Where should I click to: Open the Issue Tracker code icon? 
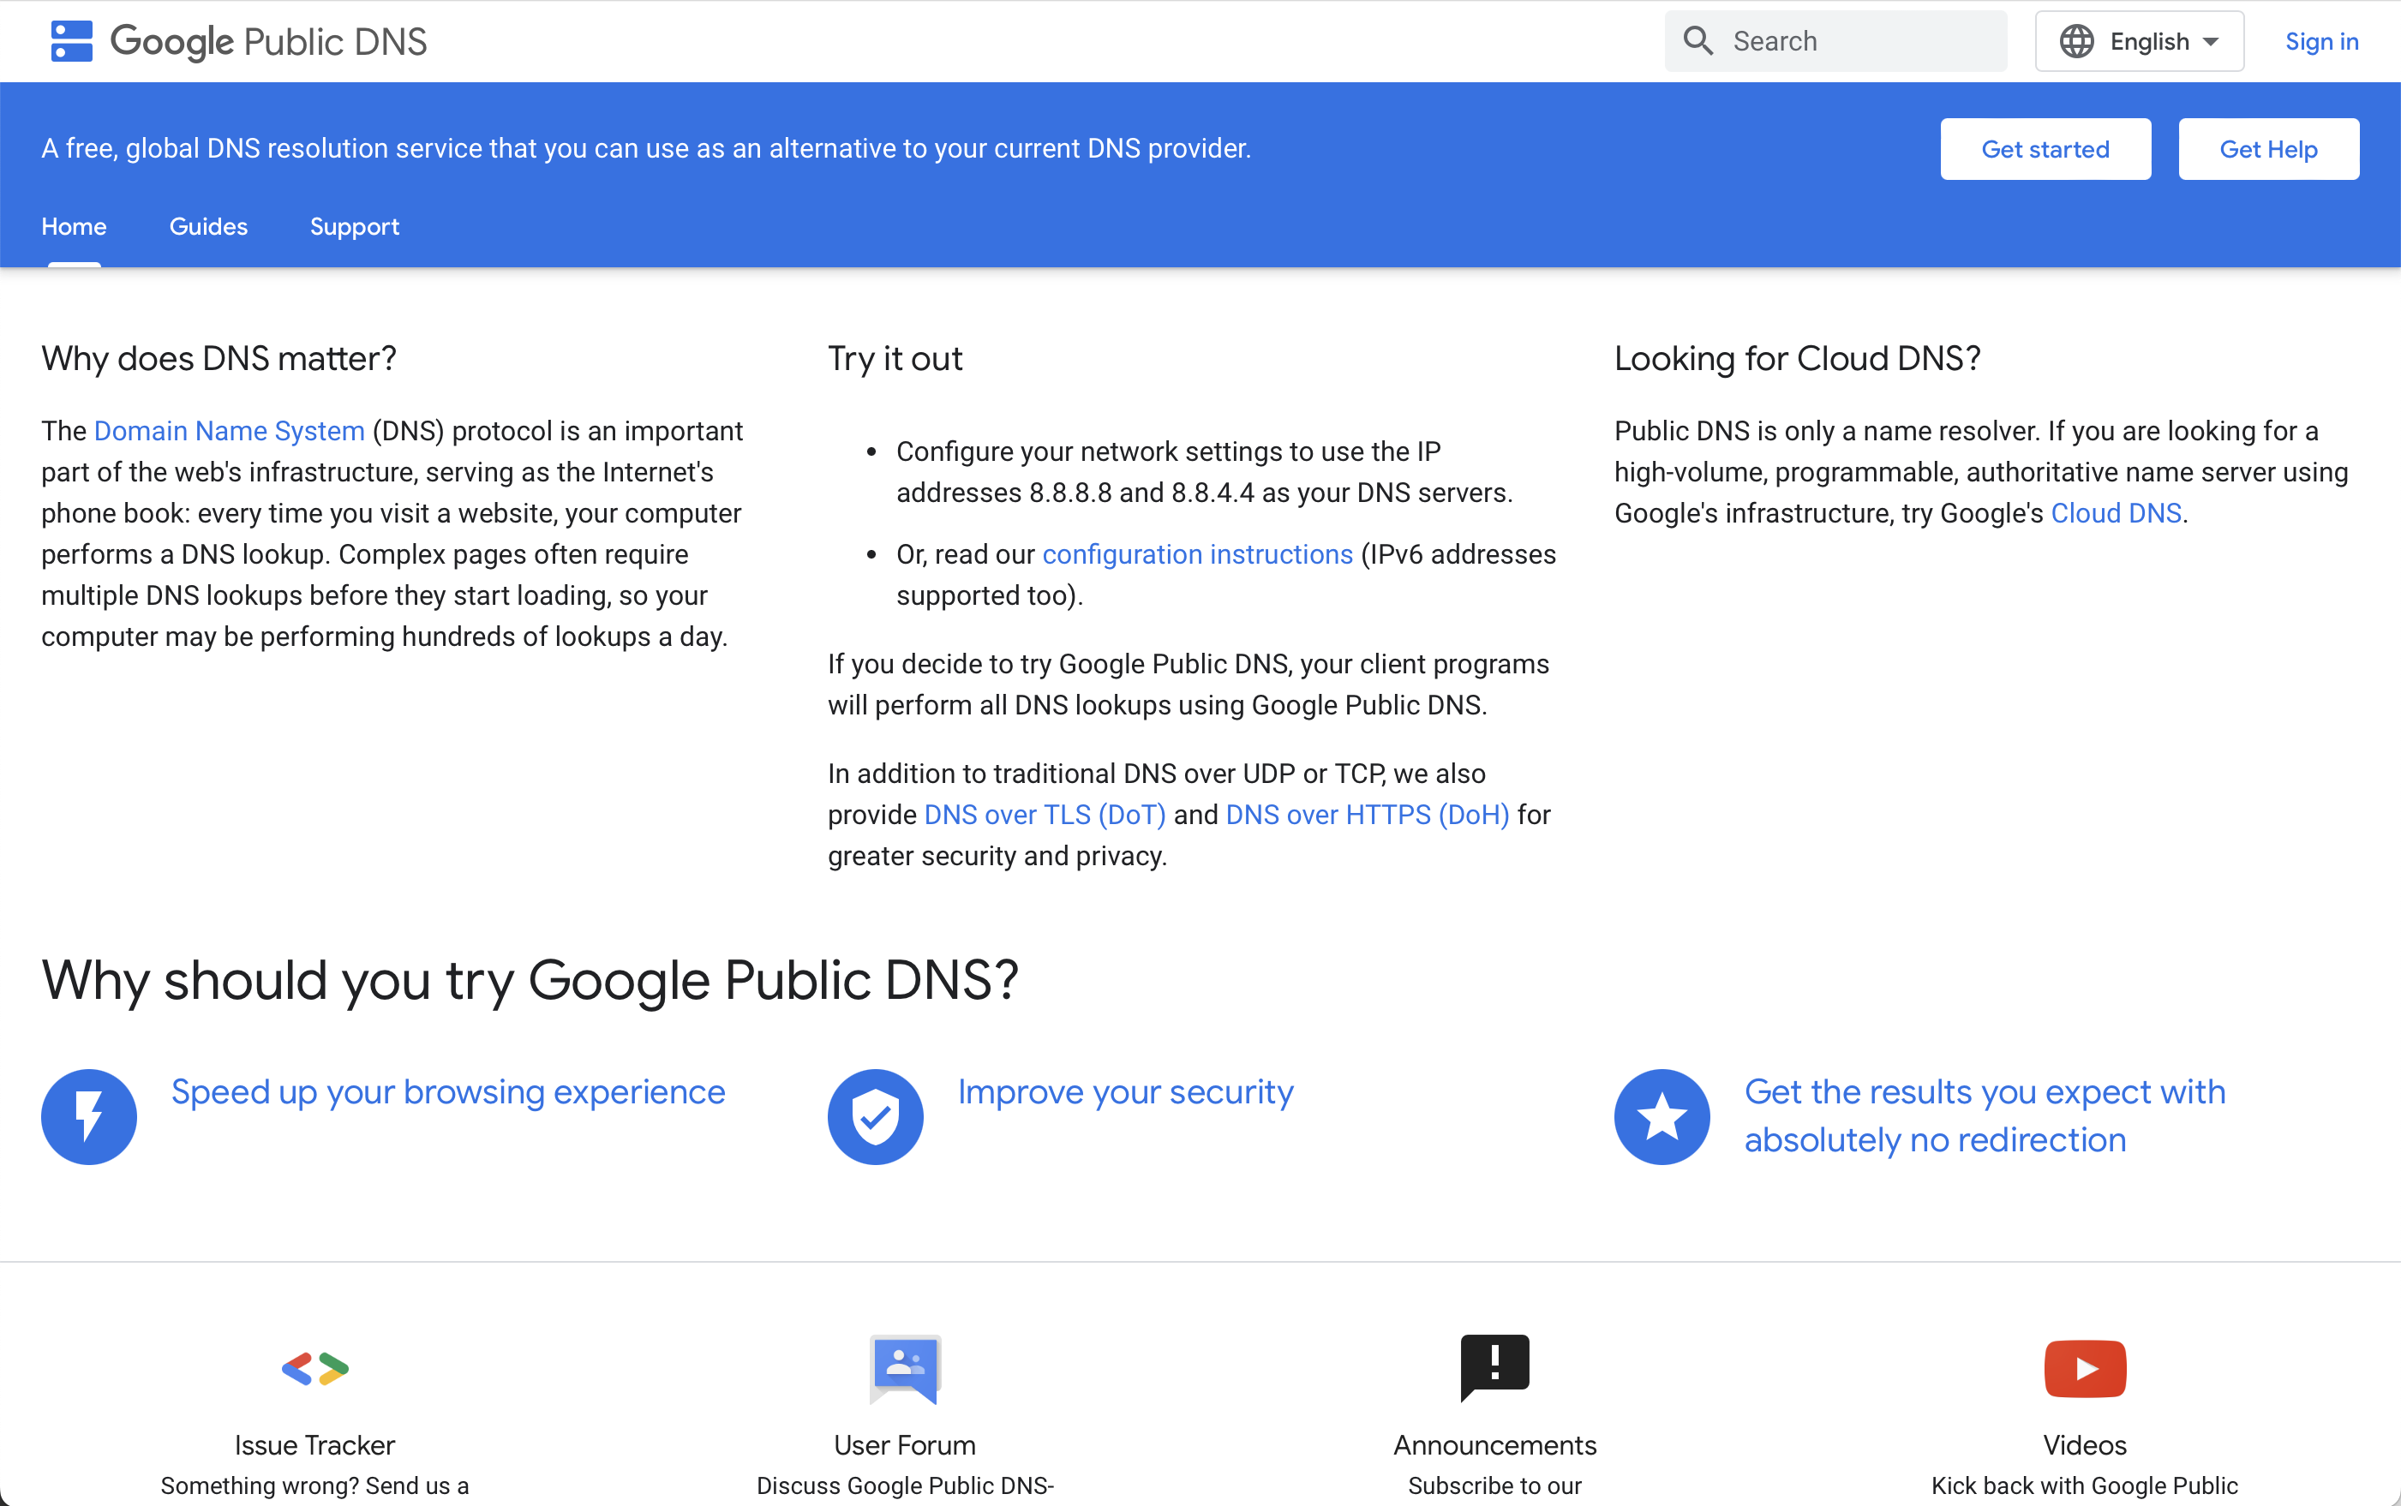click(314, 1369)
